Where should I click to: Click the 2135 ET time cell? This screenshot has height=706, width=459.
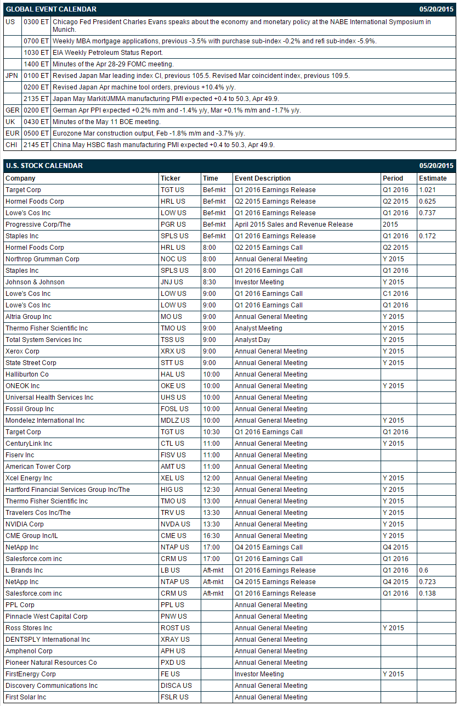pos(36,99)
